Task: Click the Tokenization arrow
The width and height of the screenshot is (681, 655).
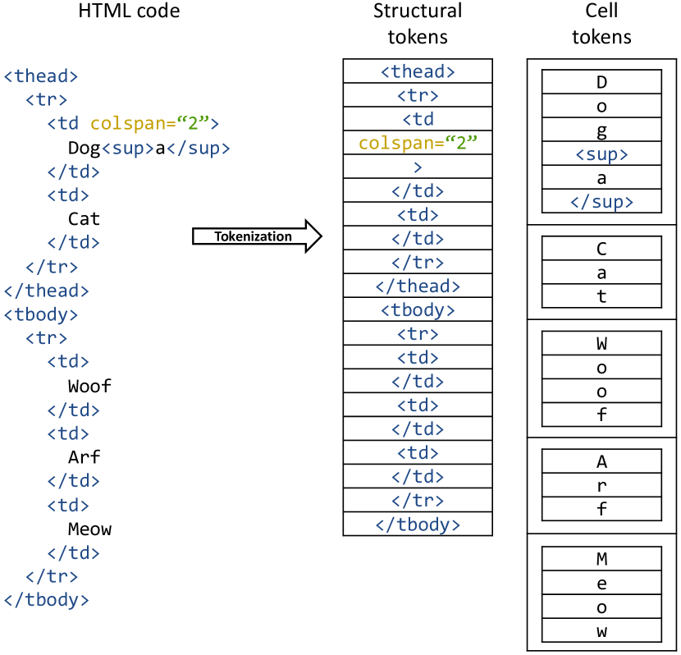Action: [x=257, y=236]
